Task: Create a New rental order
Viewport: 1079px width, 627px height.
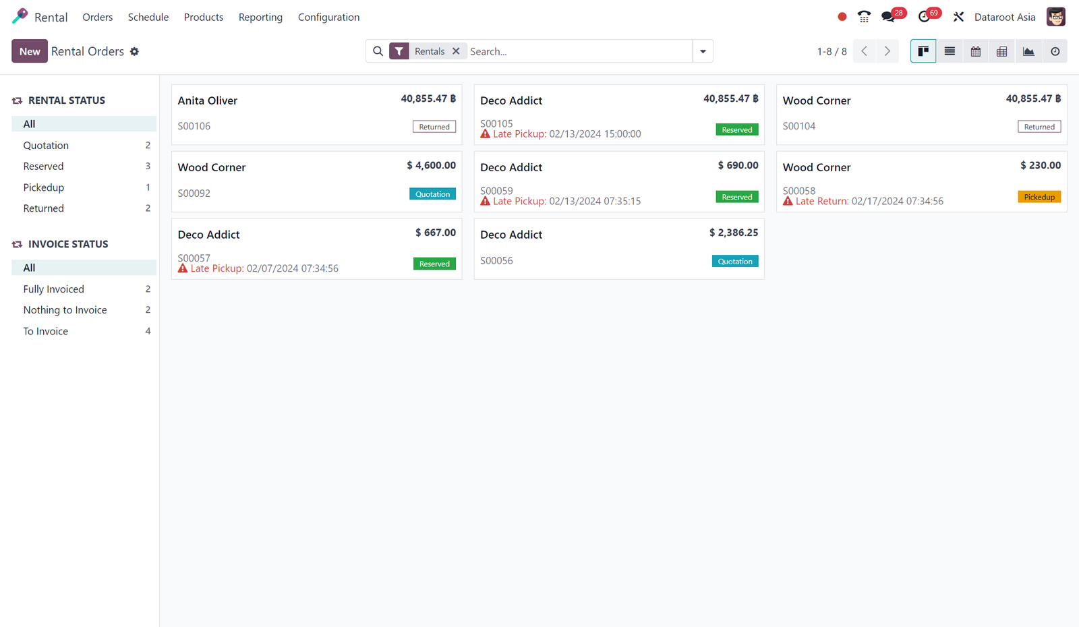Action: (x=30, y=51)
